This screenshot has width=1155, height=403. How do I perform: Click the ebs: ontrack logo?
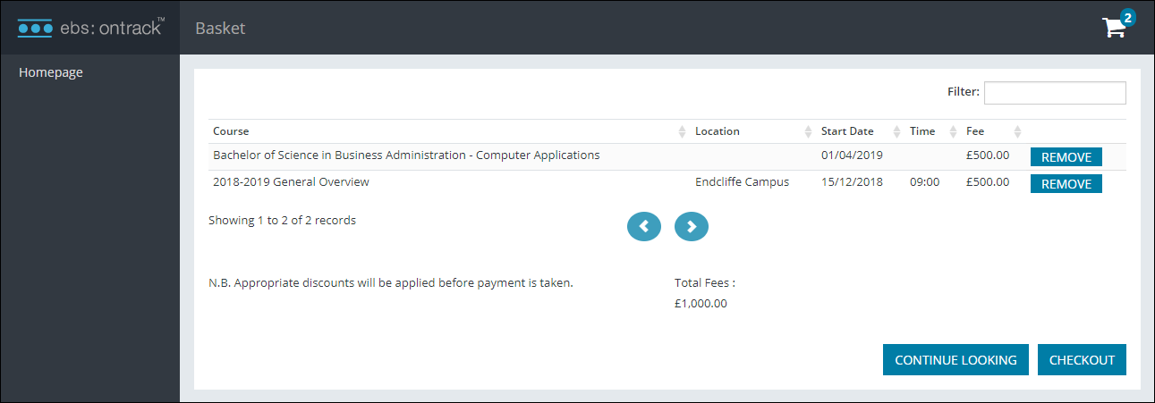[89, 28]
